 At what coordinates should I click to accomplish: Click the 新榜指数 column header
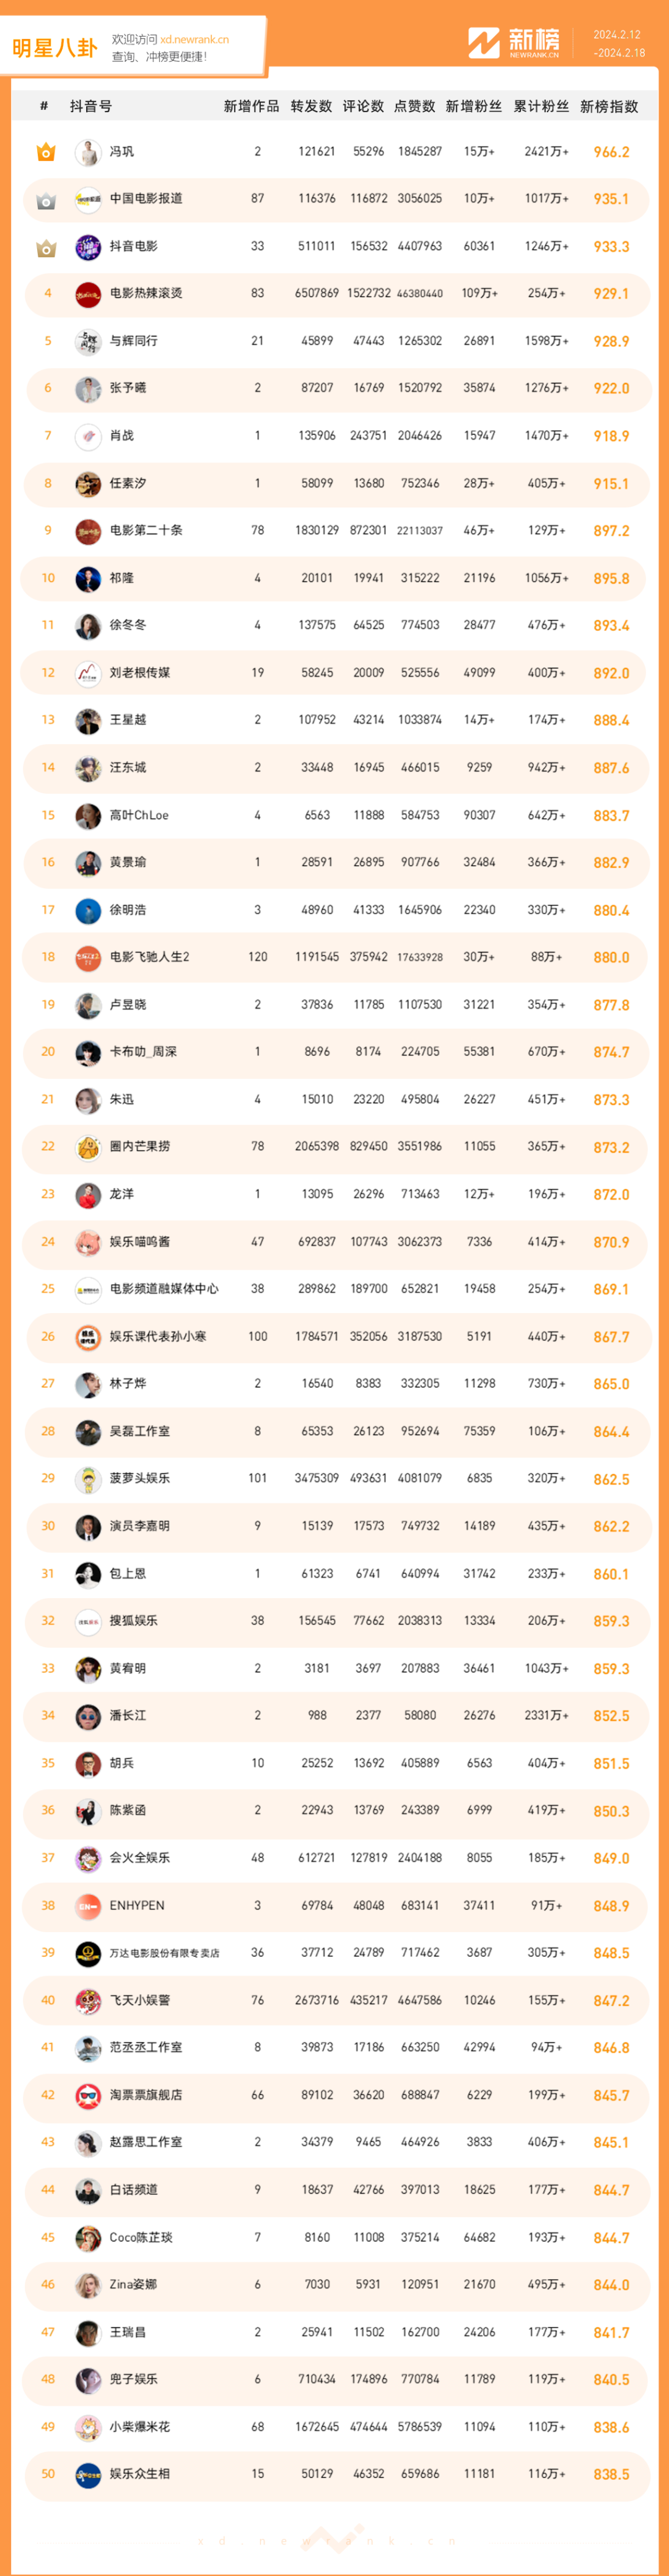609,106
